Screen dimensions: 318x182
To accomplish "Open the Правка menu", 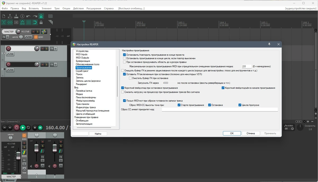I will coord(15,8).
